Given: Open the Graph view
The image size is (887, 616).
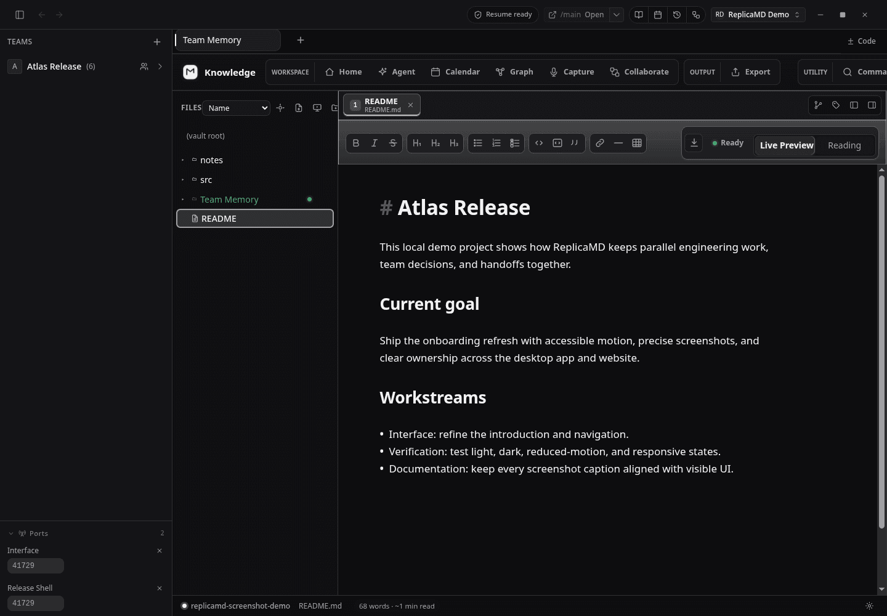Looking at the screenshot, I should tap(514, 72).
